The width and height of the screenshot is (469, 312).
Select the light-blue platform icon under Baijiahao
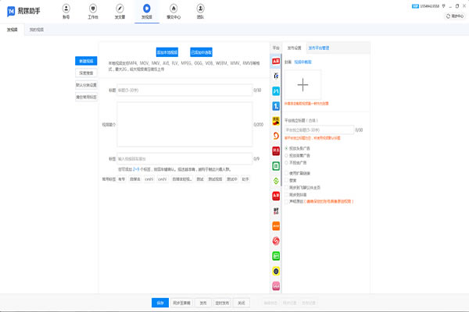tap(276, 91)
